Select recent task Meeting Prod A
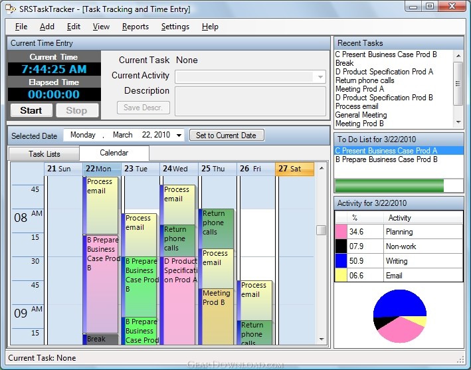The image size is (471, 370). [x=359, y=89]
